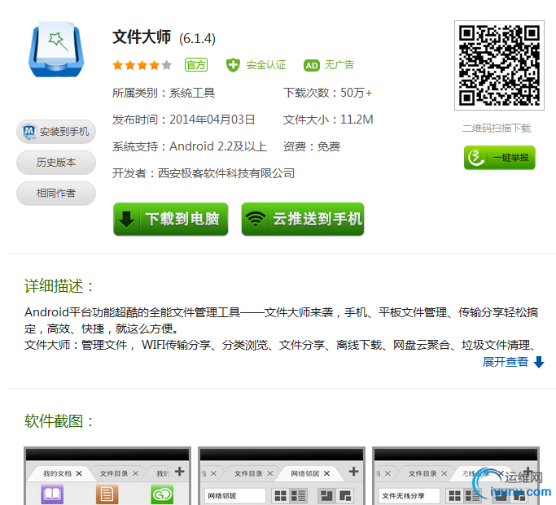
Task: Click 系统支持：Android 2.2及以上 text
Action: (x=190, y=146)
